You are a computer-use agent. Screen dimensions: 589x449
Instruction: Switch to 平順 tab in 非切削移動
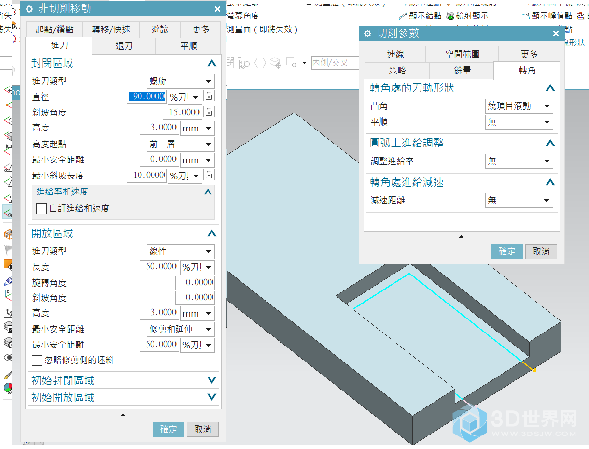189,46
